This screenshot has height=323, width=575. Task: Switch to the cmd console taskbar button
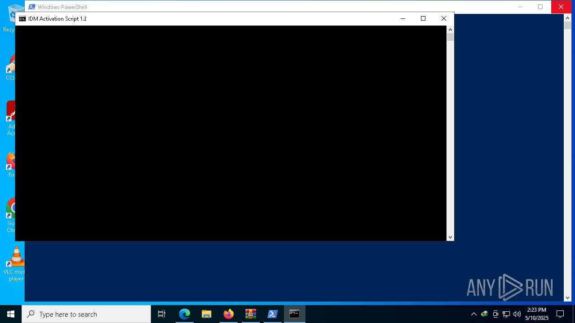[294, 314]
